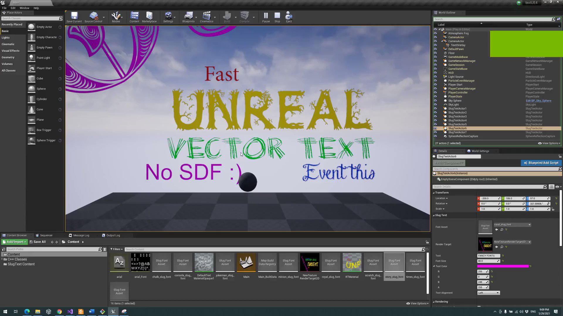Screen dimensions: 563x316
Task: Select the jokerman_slug_font asset thumbnail
Action: tap(225, 262)
